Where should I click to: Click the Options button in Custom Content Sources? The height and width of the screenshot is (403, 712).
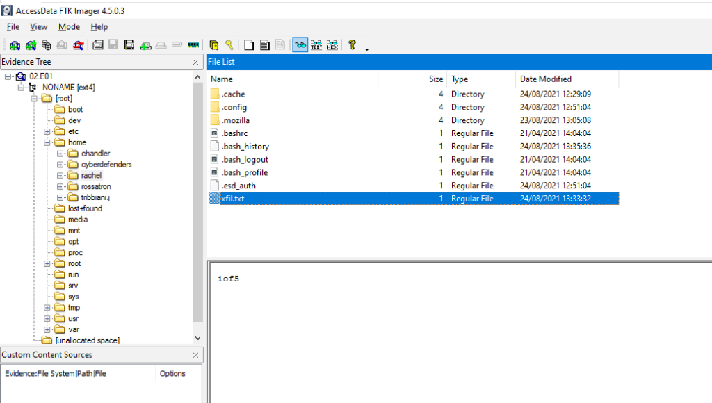172,373
